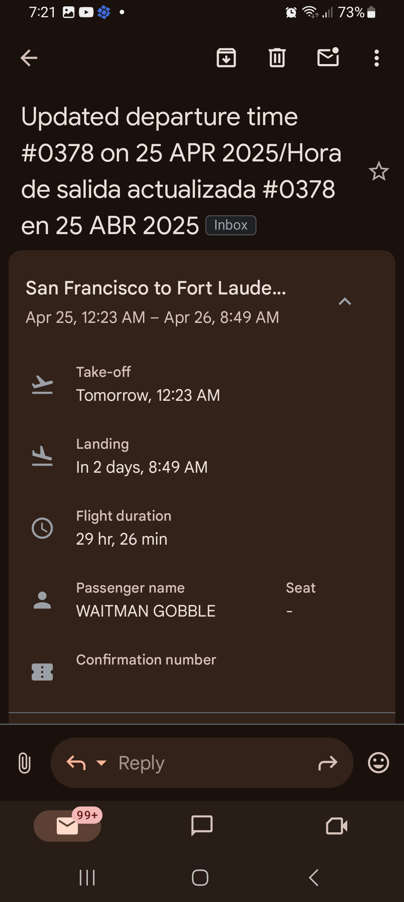The height and width of the screenshot is (902, 404).
Task: Tap the back arrow to leave email
Action: click(29, 58)
